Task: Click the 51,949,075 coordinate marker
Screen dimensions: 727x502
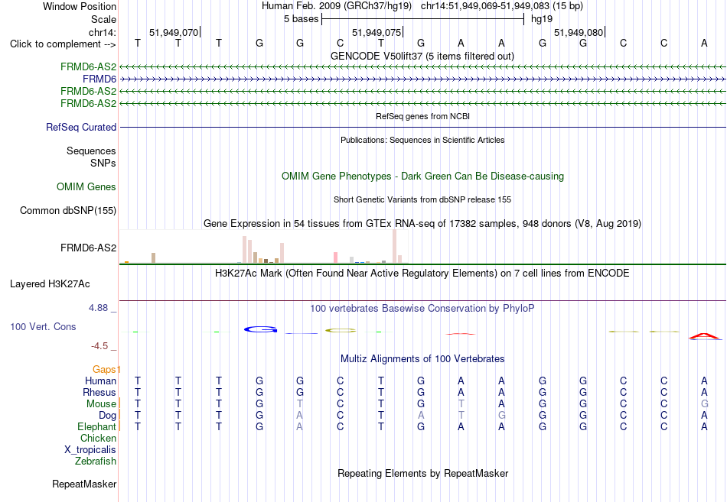Action: click(377, 32)
